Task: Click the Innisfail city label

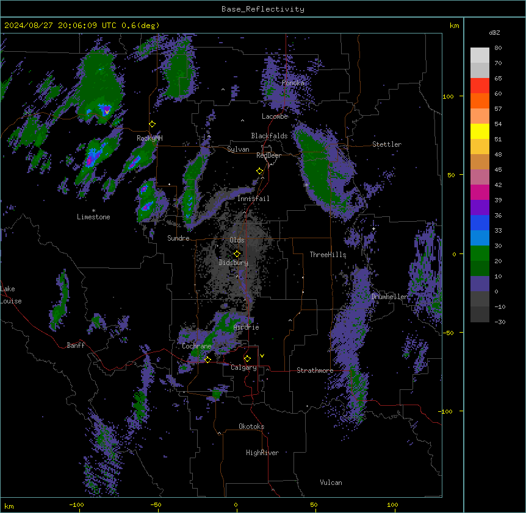Action: click(253, 199)
